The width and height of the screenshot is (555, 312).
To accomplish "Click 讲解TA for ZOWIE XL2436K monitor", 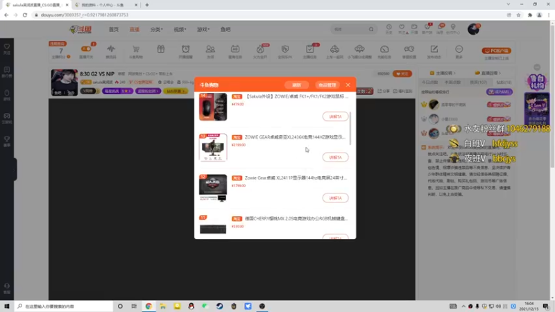I will click(x=335, y=157).
